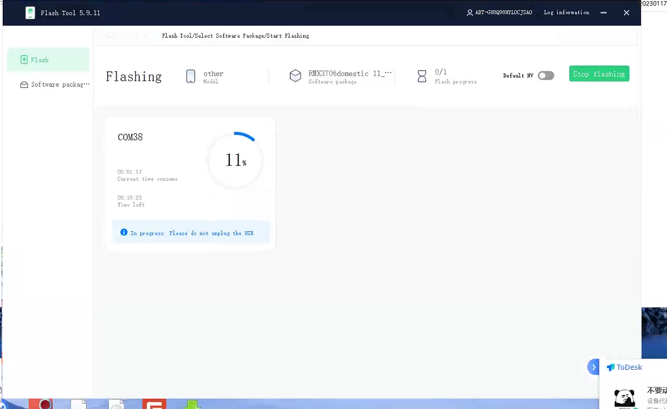Click the breadcrumb path ending in Start Flashing
Screen dimensions: 667x409
click(x=236, y=35)
